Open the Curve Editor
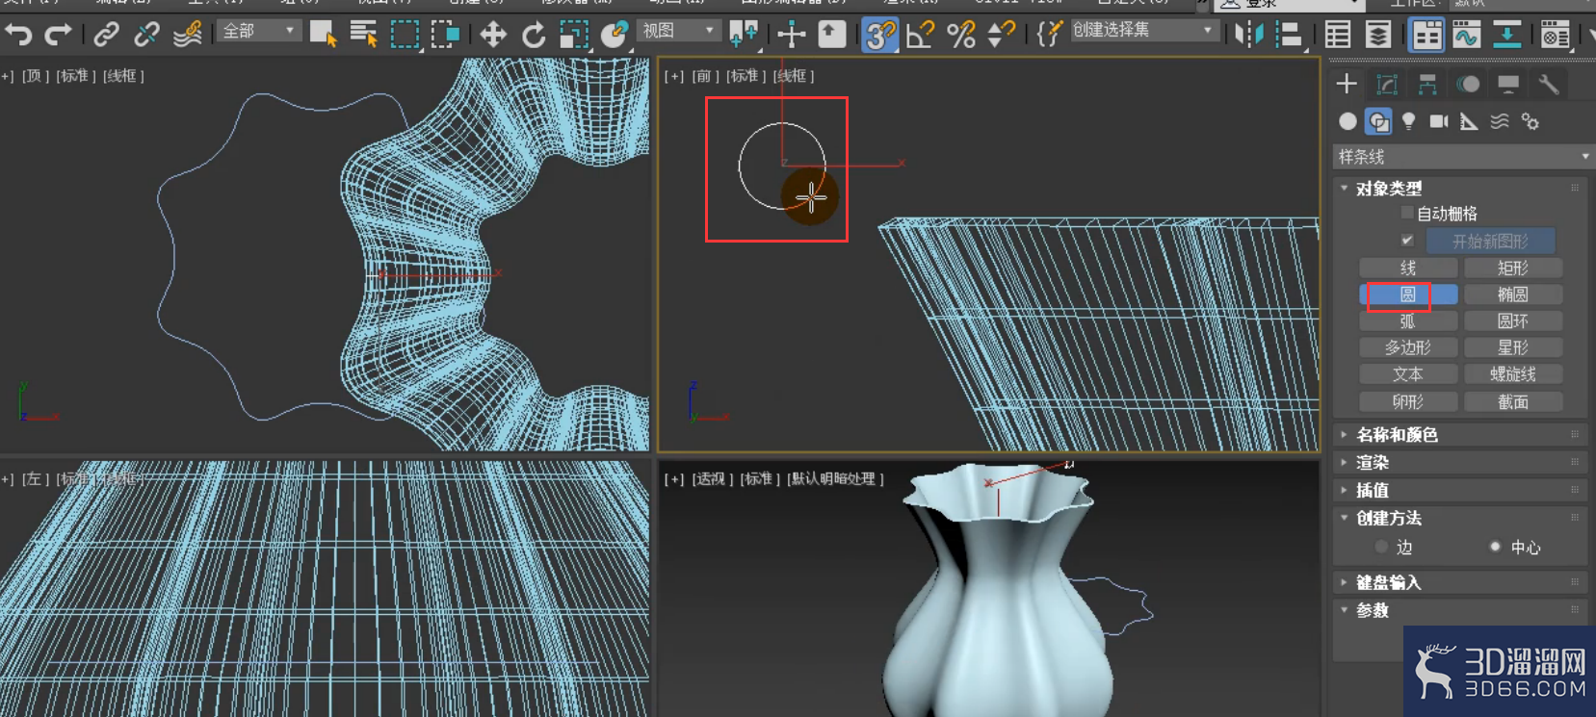This screenshot has width=1596, height=717. click(1467, 35)
